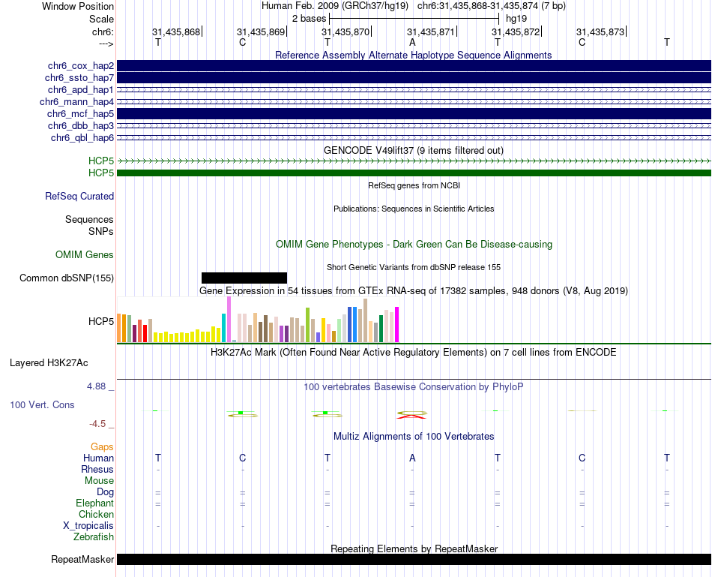Screen dimensions: 712x577
Task: Click the 2 bases scale bar label
Action: pyautogui.click(x=309, y=19)
